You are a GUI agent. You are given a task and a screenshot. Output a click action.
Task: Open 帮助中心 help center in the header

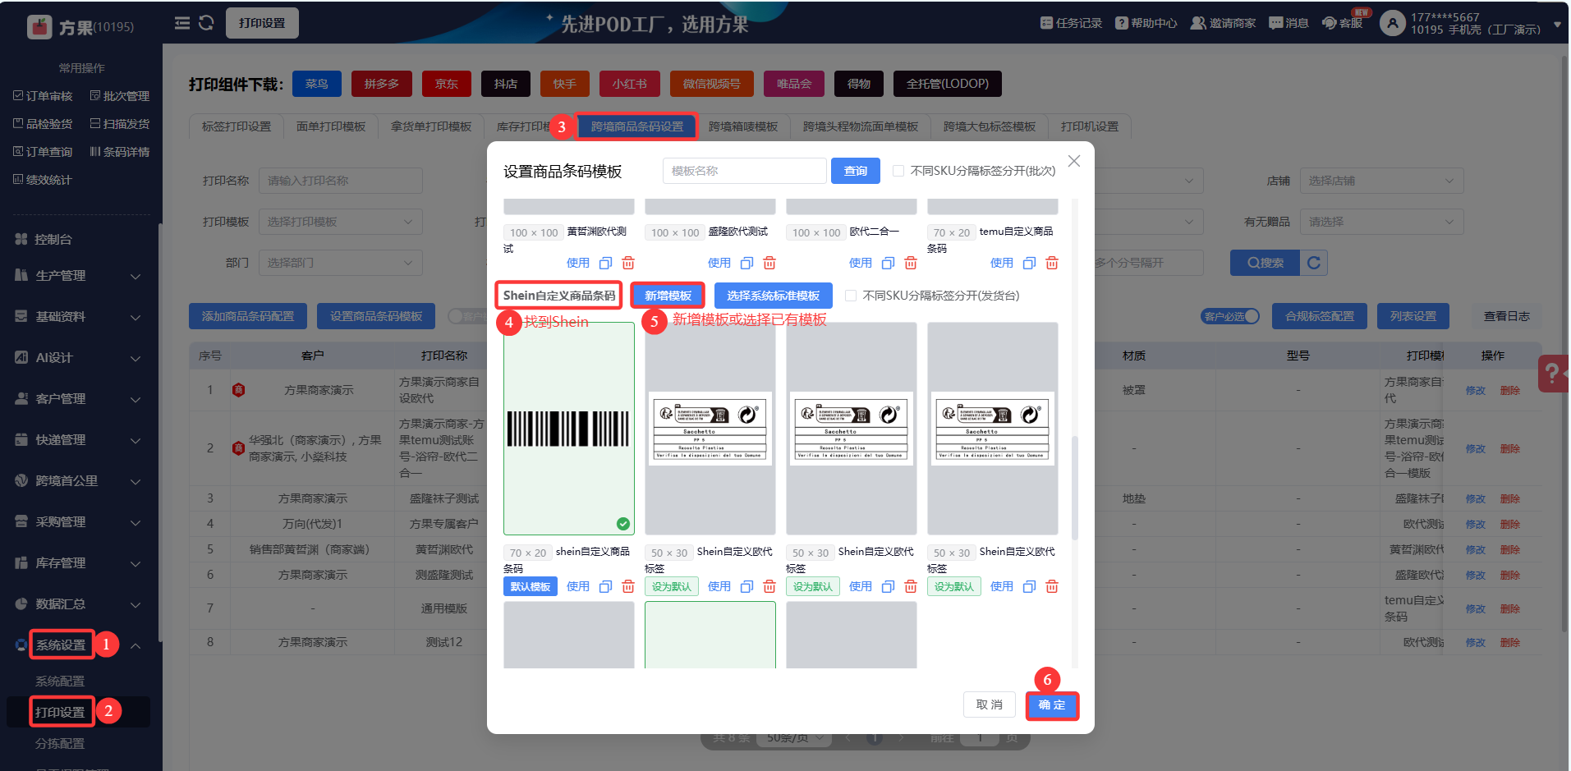point(1146,23)
